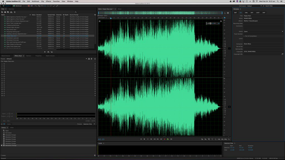Adjust the HUD volume gain knob
This screenshot has height=160, width=285.
click(x=211, y=24)
